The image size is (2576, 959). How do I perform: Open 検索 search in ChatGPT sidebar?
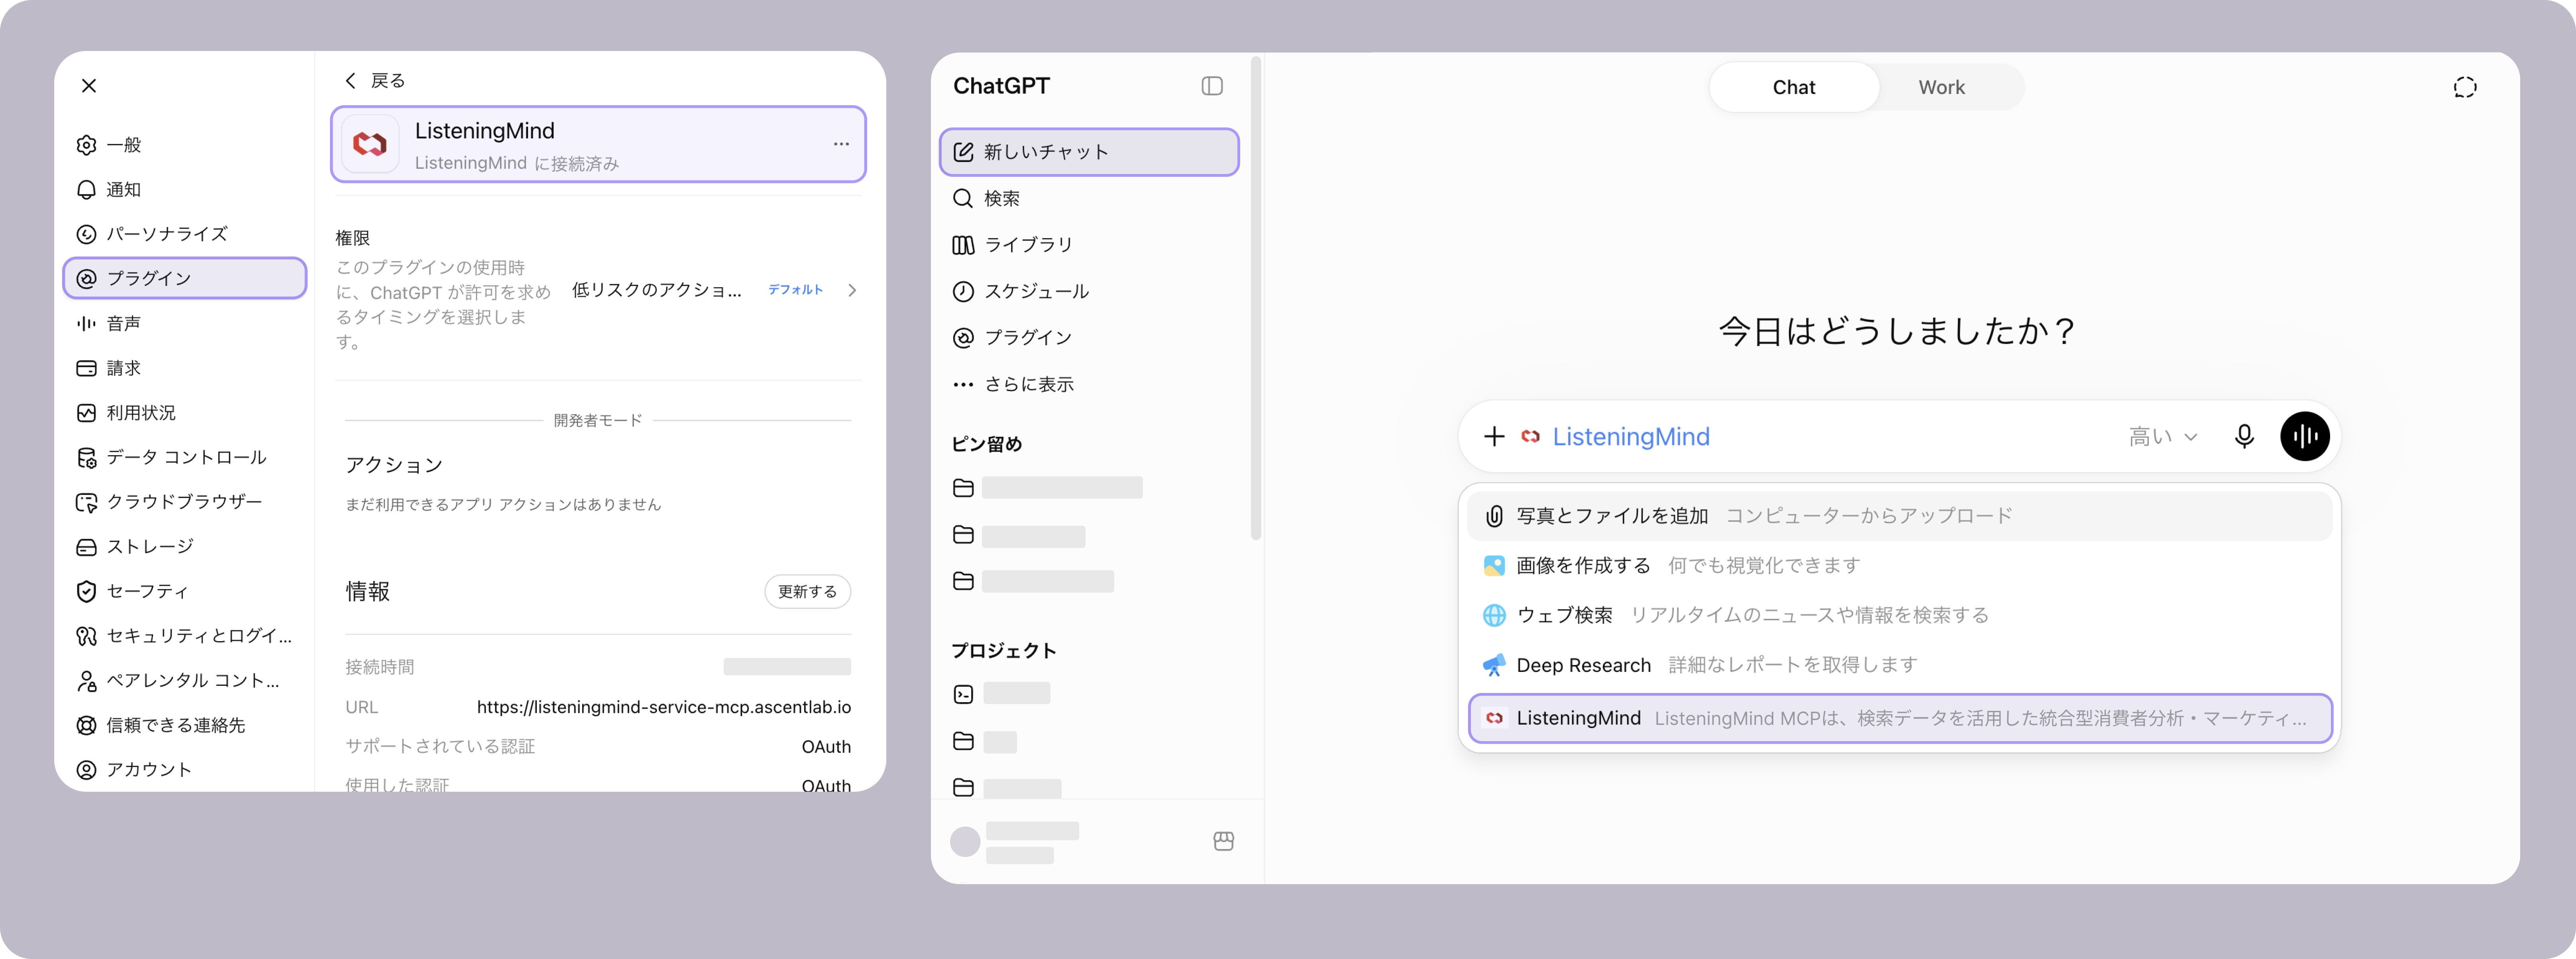click(1089, 199)
